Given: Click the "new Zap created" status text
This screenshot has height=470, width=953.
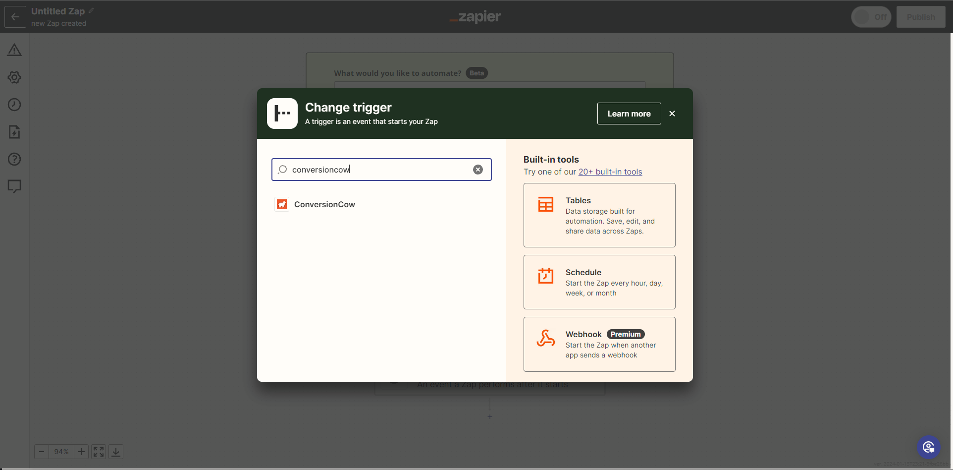Looking at the screenshot, I should (x=59, y=23).
